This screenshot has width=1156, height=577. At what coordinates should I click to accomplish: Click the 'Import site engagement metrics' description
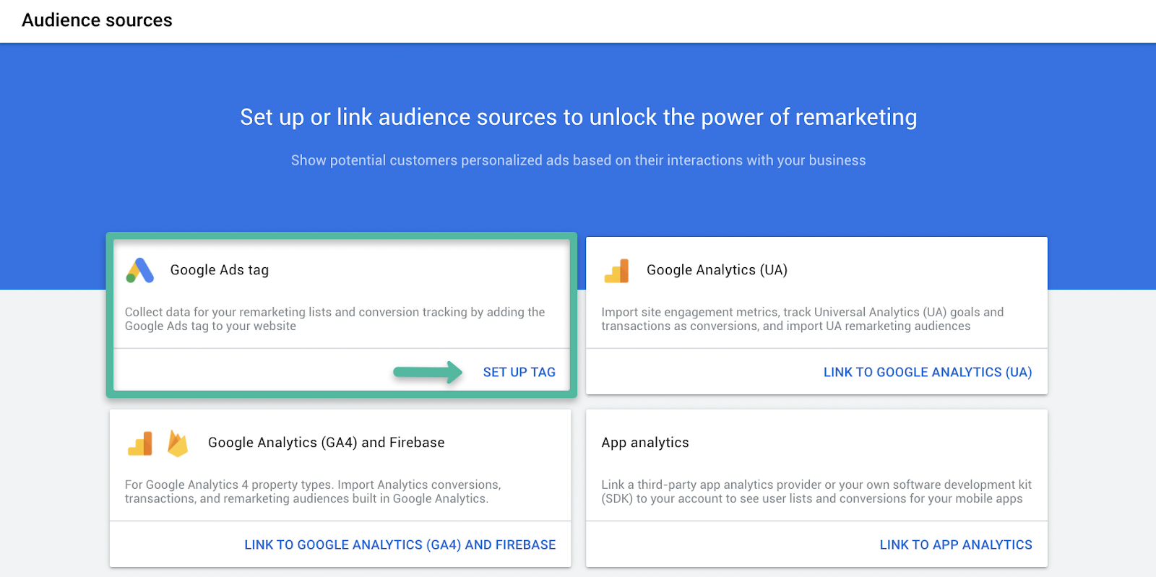point(803,318)
